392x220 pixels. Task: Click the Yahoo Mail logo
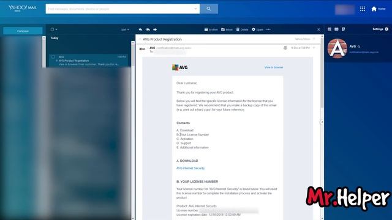click(x=23, y=8)
